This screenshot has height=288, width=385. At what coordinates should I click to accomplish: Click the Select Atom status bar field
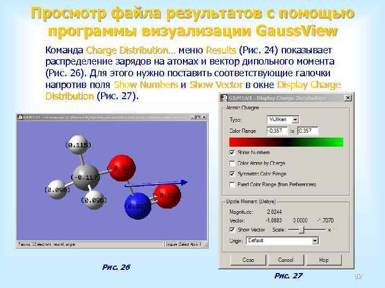coord(191,244)
